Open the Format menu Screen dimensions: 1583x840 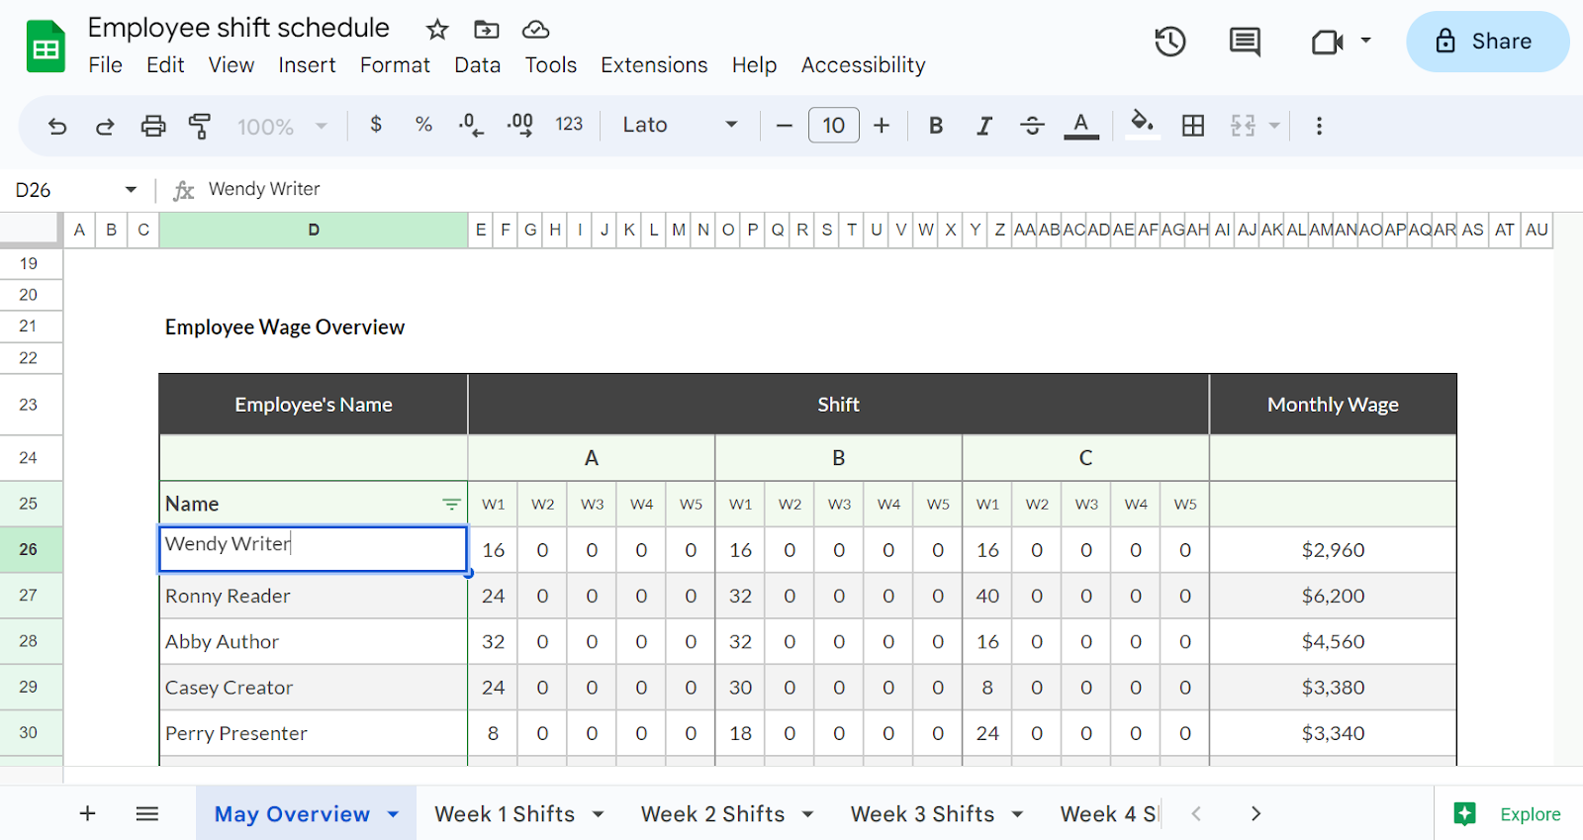click(x=395, y=65)
